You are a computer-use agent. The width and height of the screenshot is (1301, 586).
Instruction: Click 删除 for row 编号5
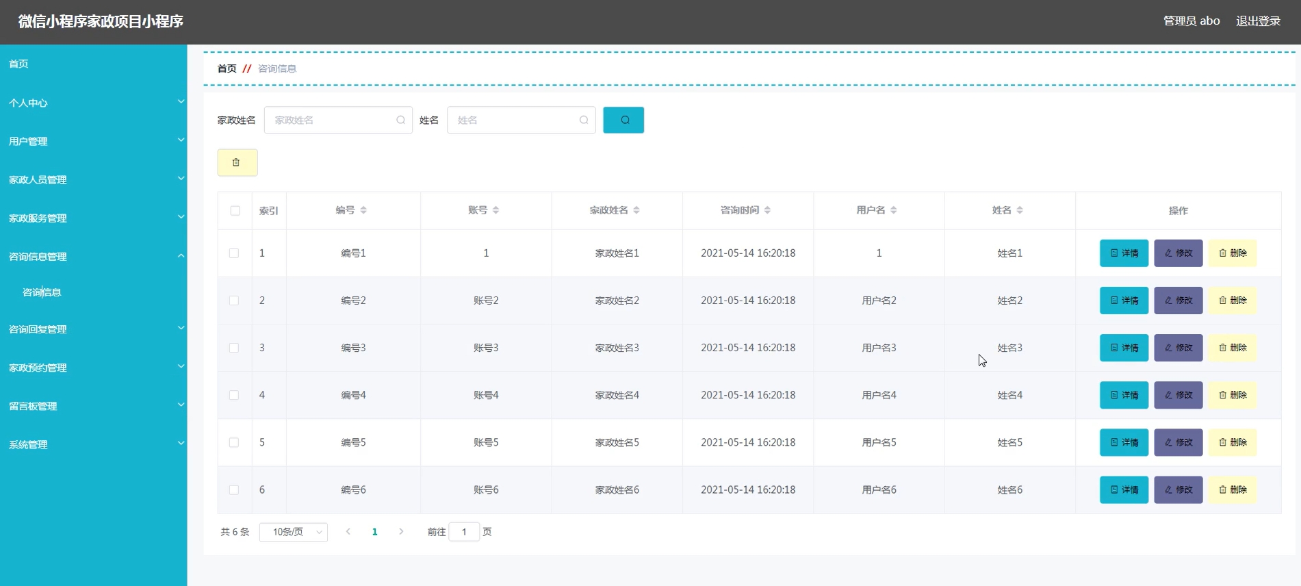click(1233, 442)
